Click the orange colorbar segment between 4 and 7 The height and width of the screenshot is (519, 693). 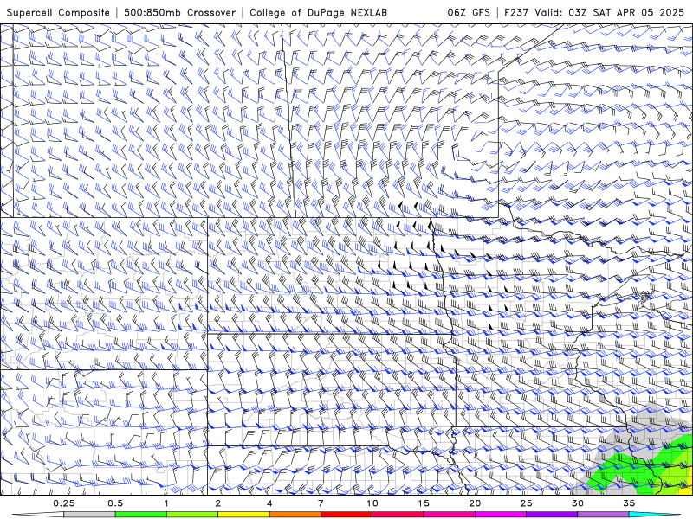[295, 515]
